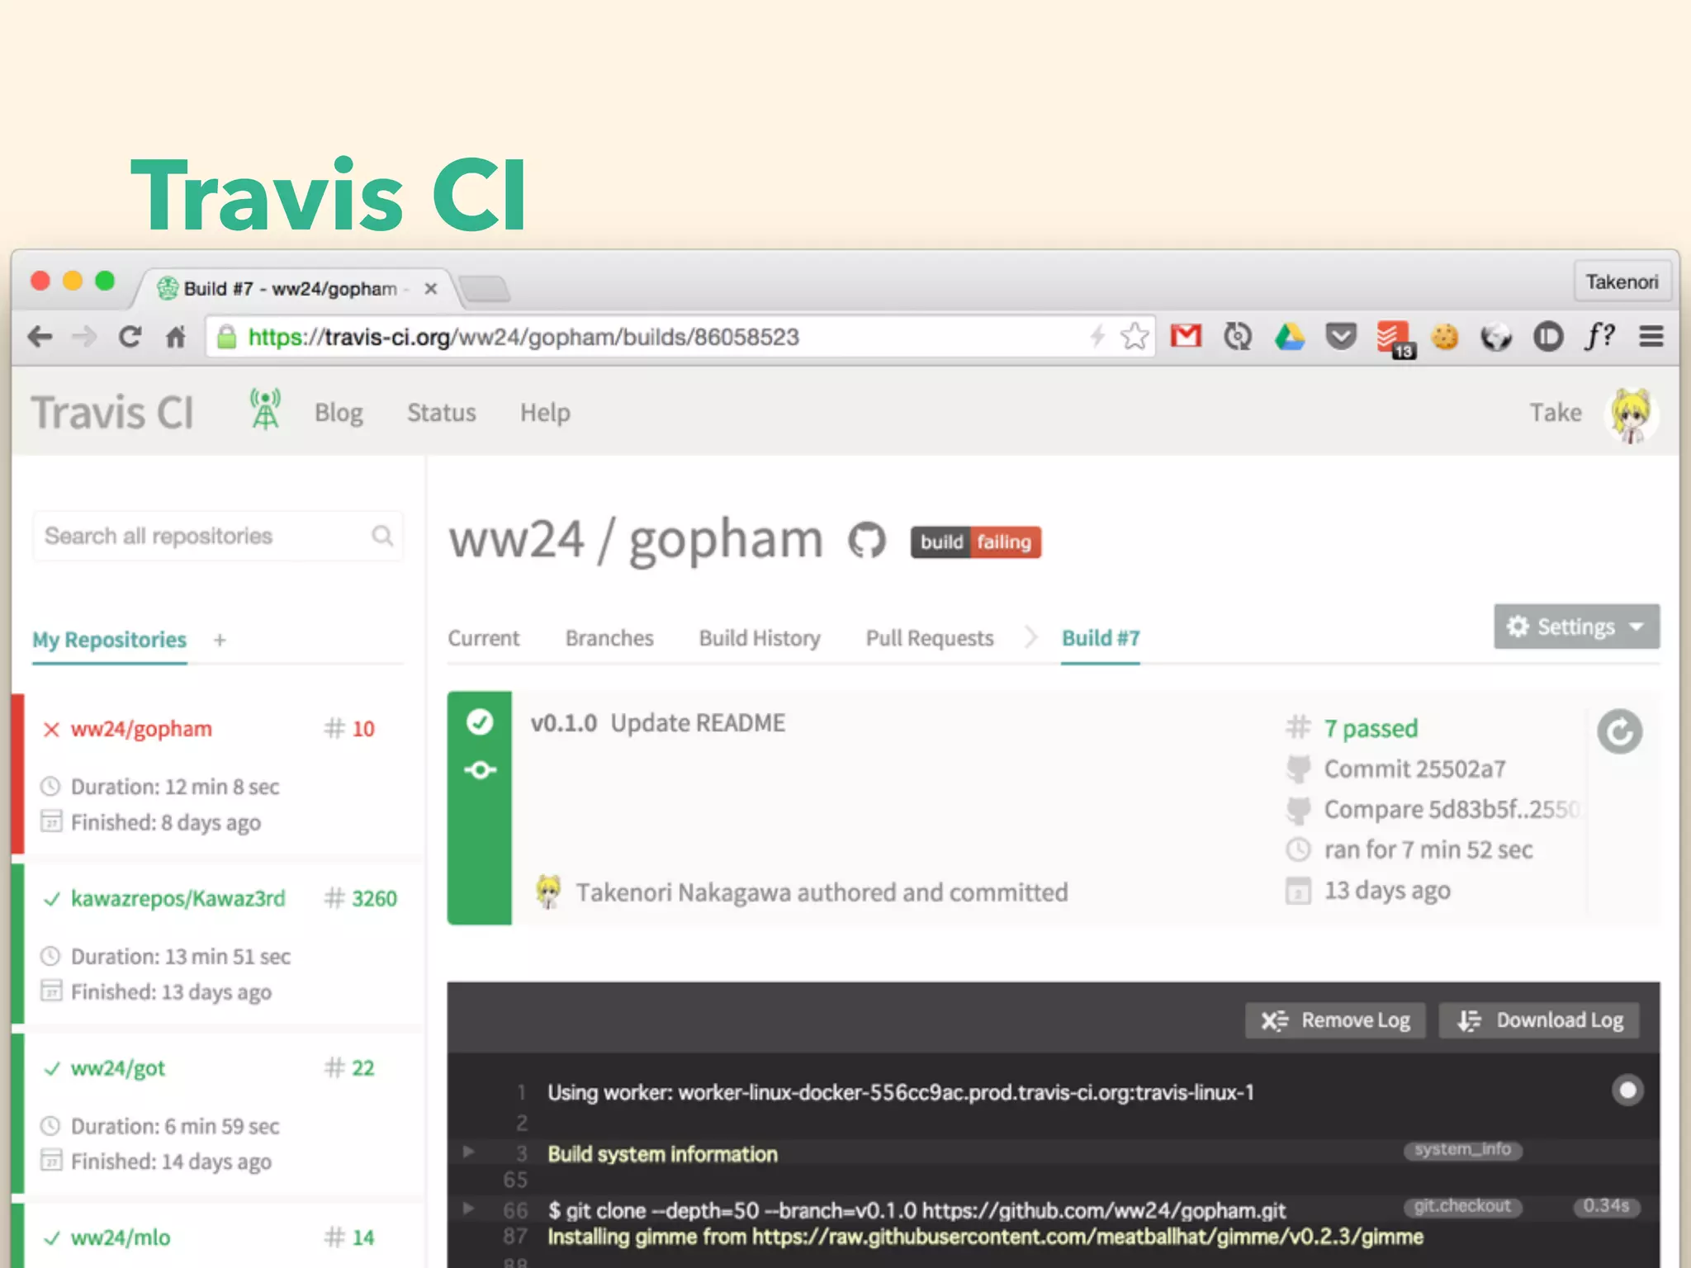This screenshot has width=1691, height=1268.
Task: Switch to the Current tab
Action: 484,638
